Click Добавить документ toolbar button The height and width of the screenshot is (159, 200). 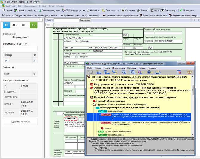pos(49,10)
